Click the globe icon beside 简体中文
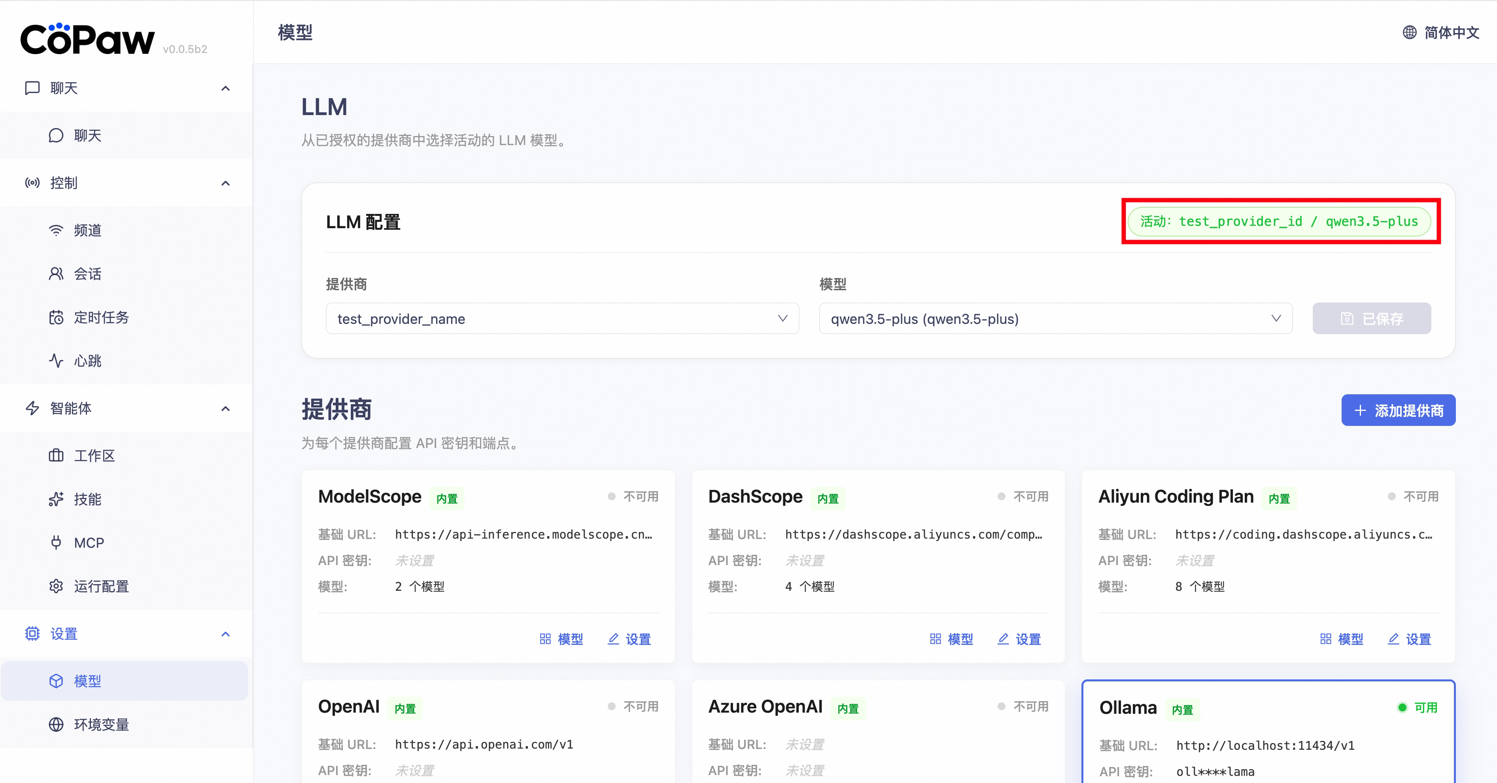This screenshot has width=1497, height=783. coord(1409,32)
